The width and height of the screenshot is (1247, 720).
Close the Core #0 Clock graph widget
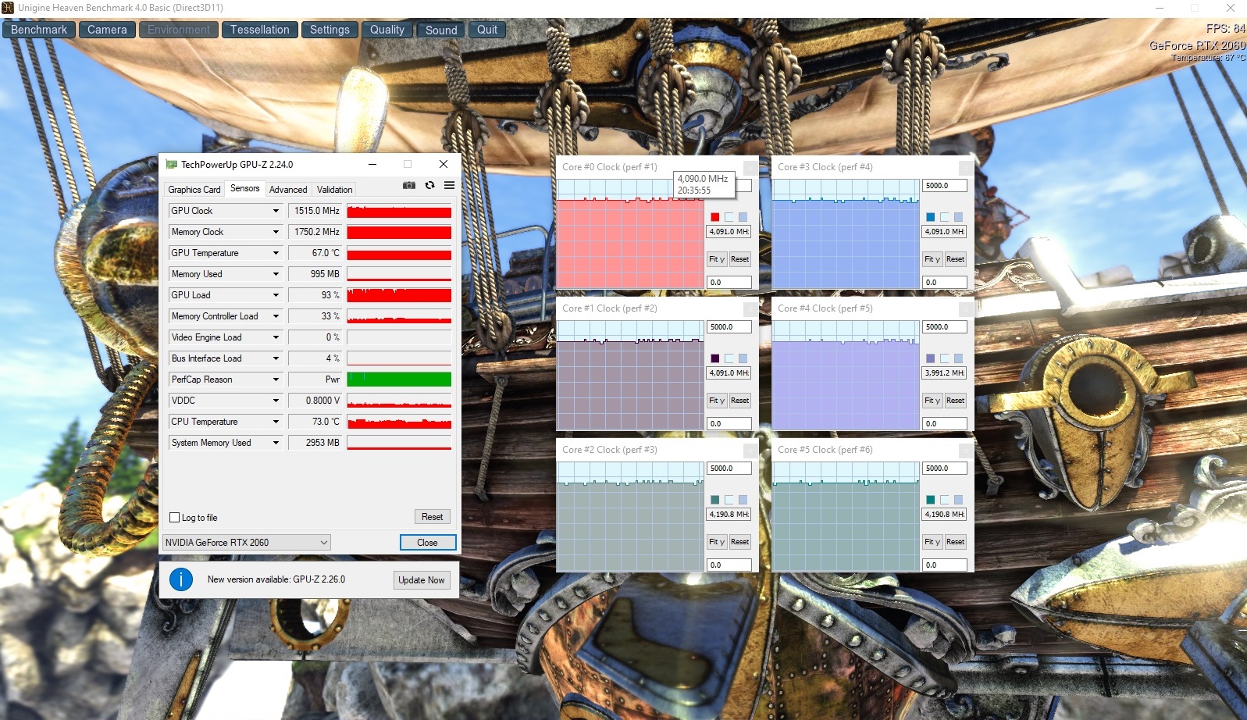click(749, 167)
